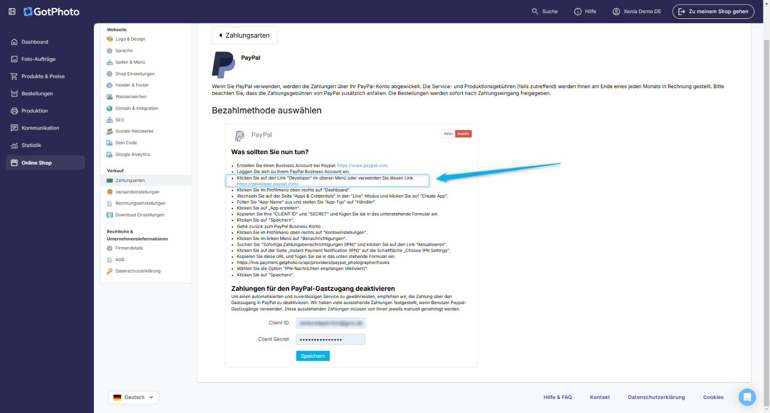
Task: Click Zu meinem Shop gehen button
Action: 713,11
